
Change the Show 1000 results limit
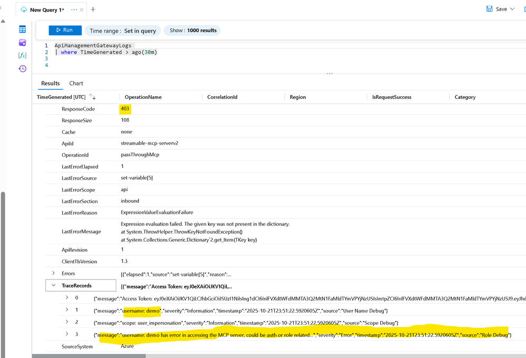pyautogui.click(x=193, y=31)
